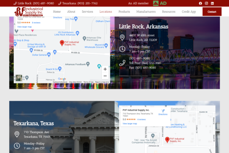Select the Muswick Wholesale Grocers marker
The height and width of the screenshot is (153, 229).
tap(106, 46)
